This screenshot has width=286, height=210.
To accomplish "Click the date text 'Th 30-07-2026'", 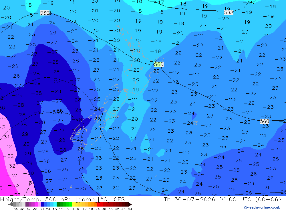I will [x=190, y=199].
